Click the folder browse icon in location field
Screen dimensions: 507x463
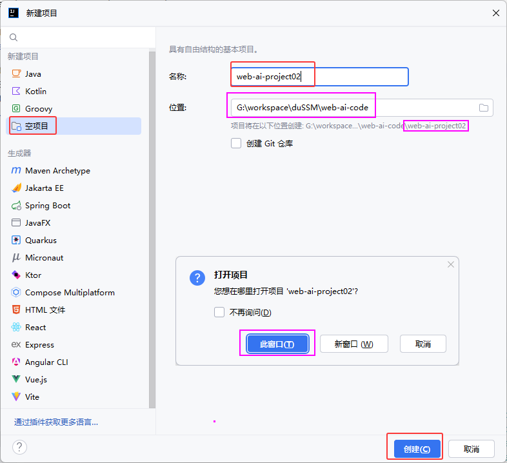point(484,108)
